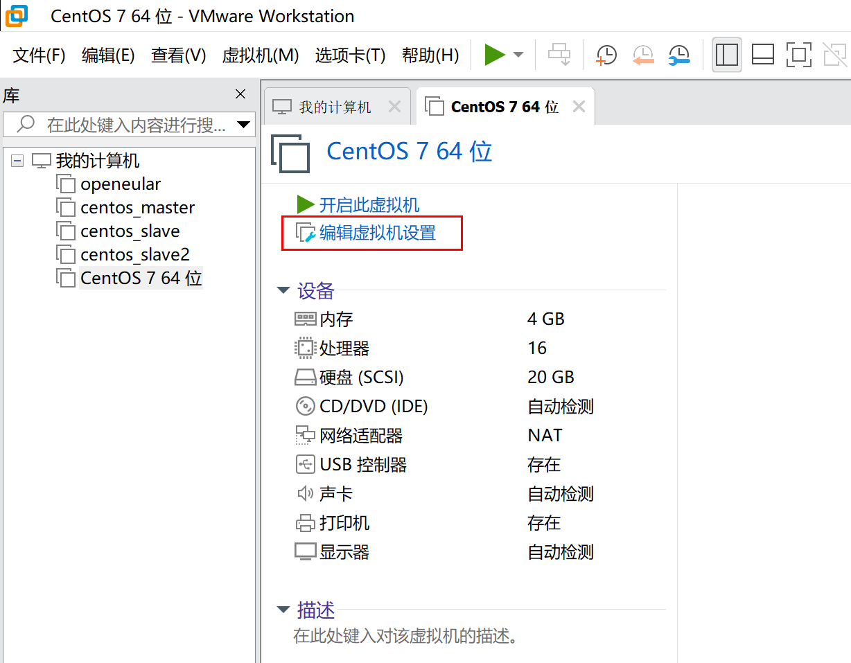The image size is (851, 663).
Task: Click the 4 GB memory value
Action: pyautogui.click(x=546, y=319)
